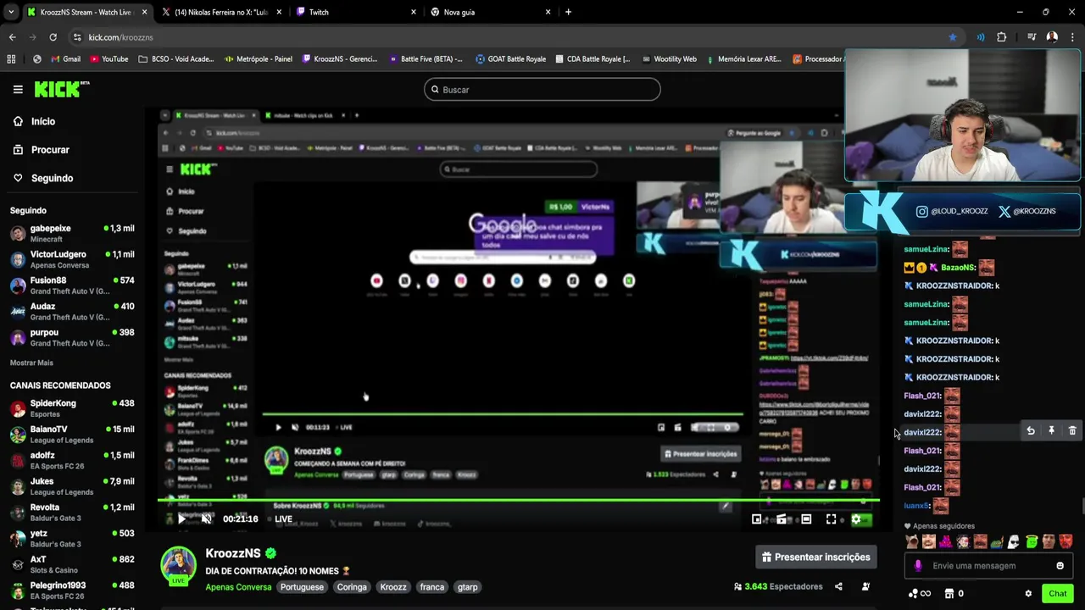Viewport: 1085px width, 610px height.
Task: Click the purple microphone icon in chat input
Action: (x=918, y=566)
